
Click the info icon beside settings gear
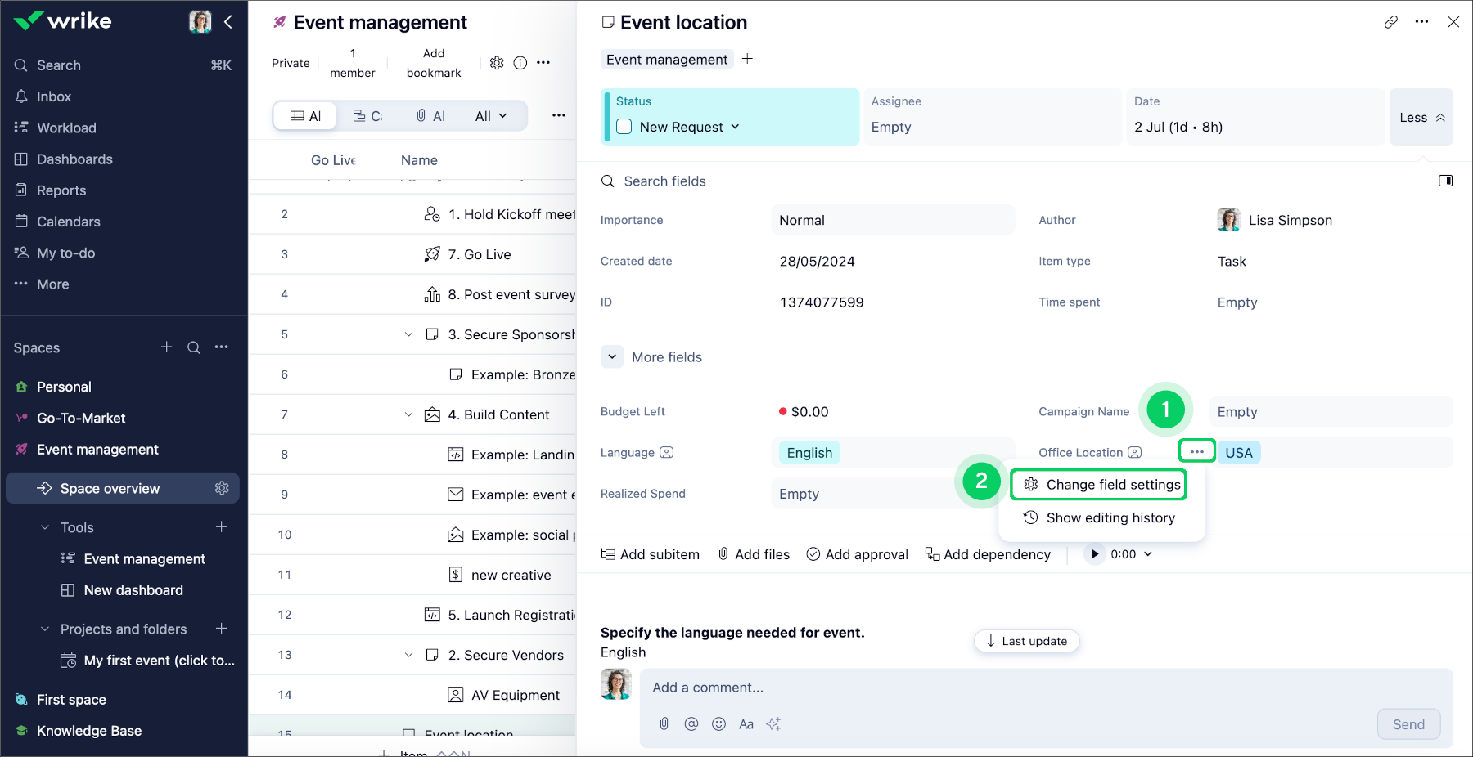point(520,63)
